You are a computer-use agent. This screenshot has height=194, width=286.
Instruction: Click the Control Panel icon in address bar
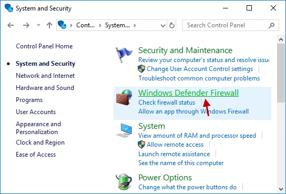click(x=62, y=25)
